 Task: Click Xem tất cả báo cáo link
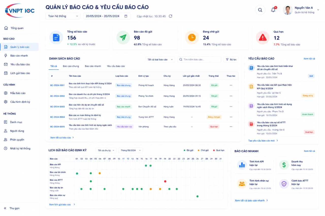62,138
